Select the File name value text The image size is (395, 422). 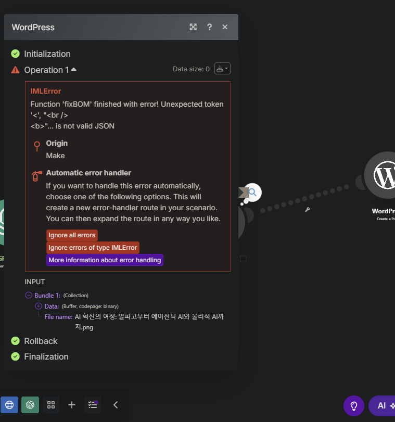[149, 322]
